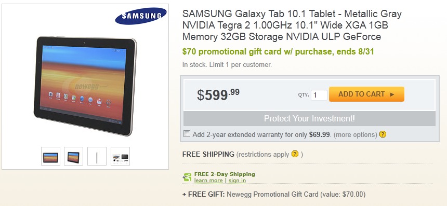Open the free shipping restrictions help icon

[x=295, y=154]
